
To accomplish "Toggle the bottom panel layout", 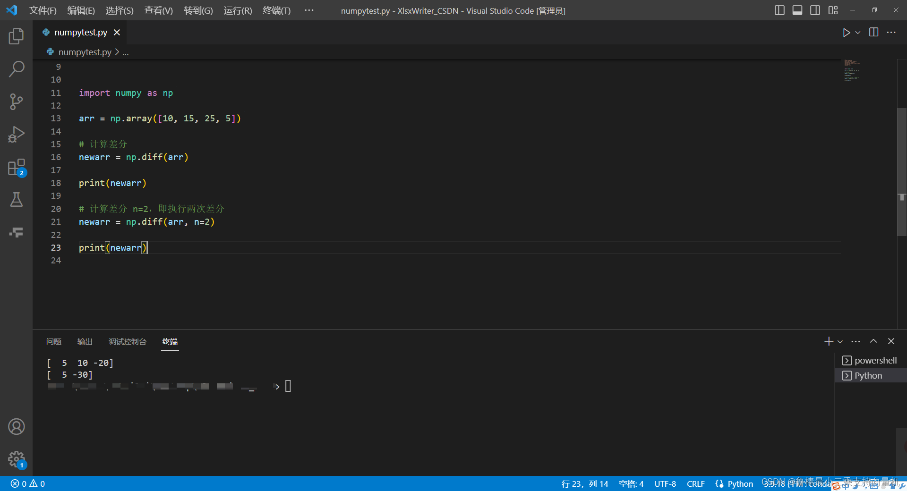I will (797, 10).
